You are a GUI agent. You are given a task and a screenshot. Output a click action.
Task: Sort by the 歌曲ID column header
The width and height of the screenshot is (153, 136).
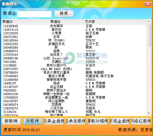tap(15, 22)
